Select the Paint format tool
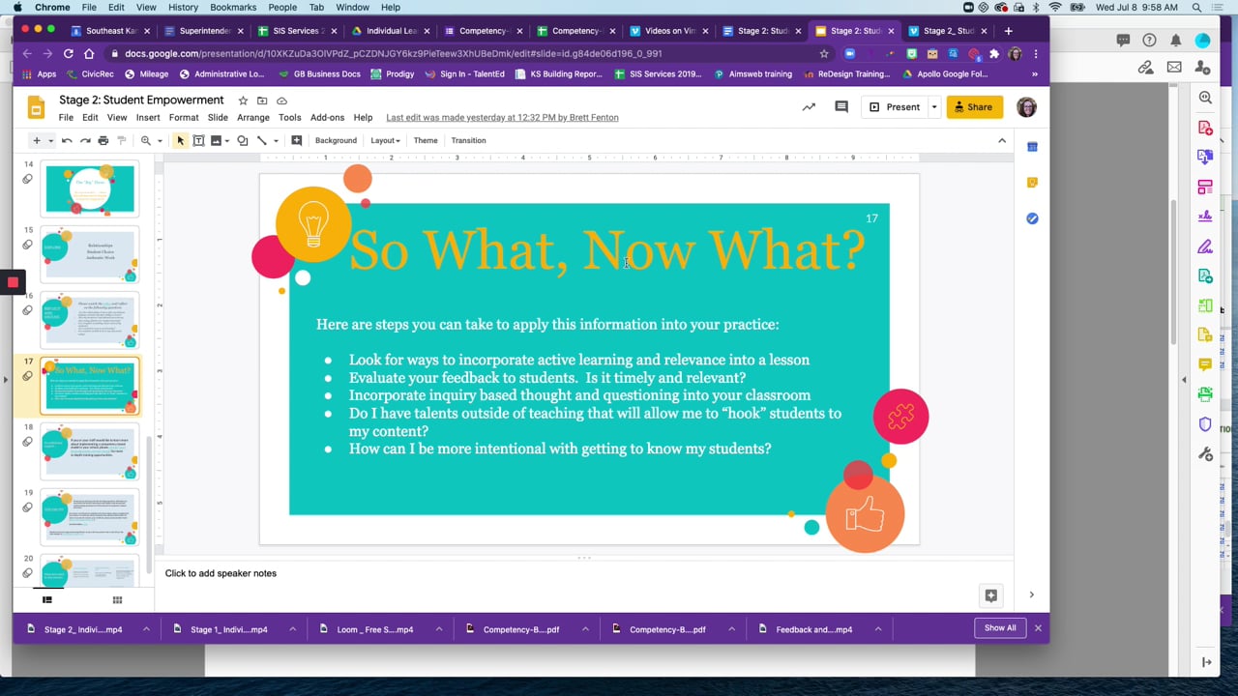 [122, 141]
